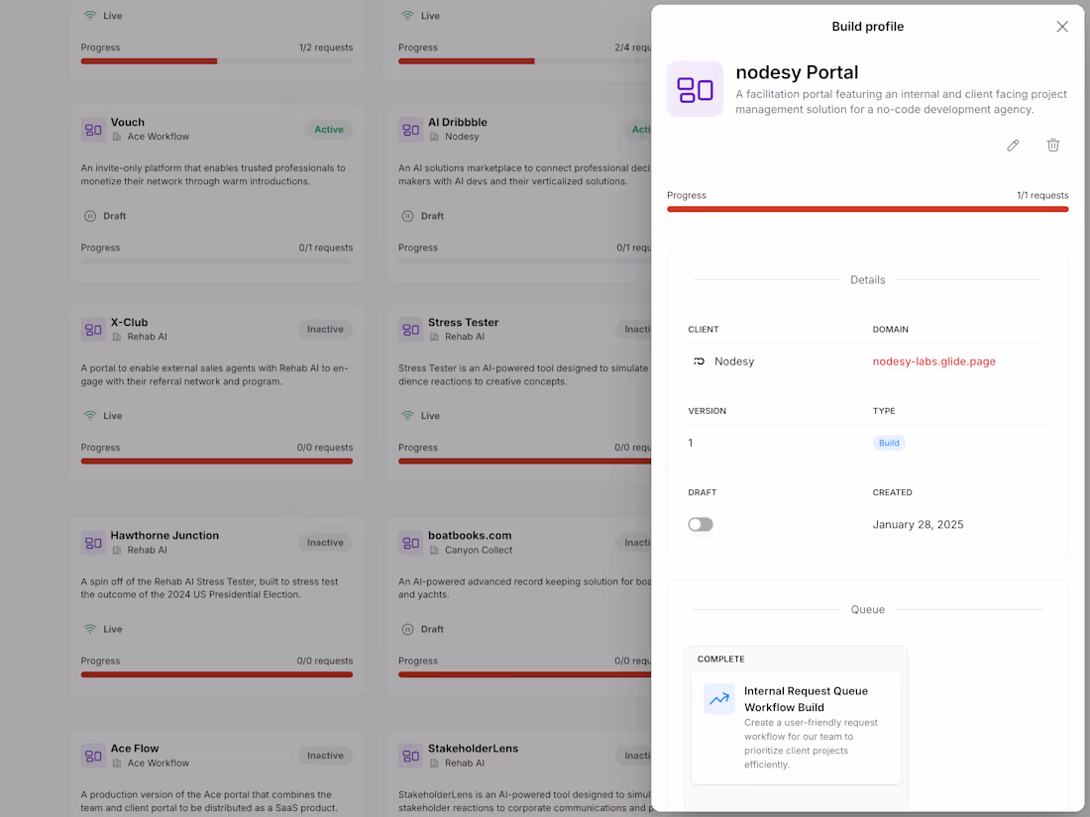Click the January 28, 2025 created date
This screenshot has height=817, width=1090.
(918, 525)
